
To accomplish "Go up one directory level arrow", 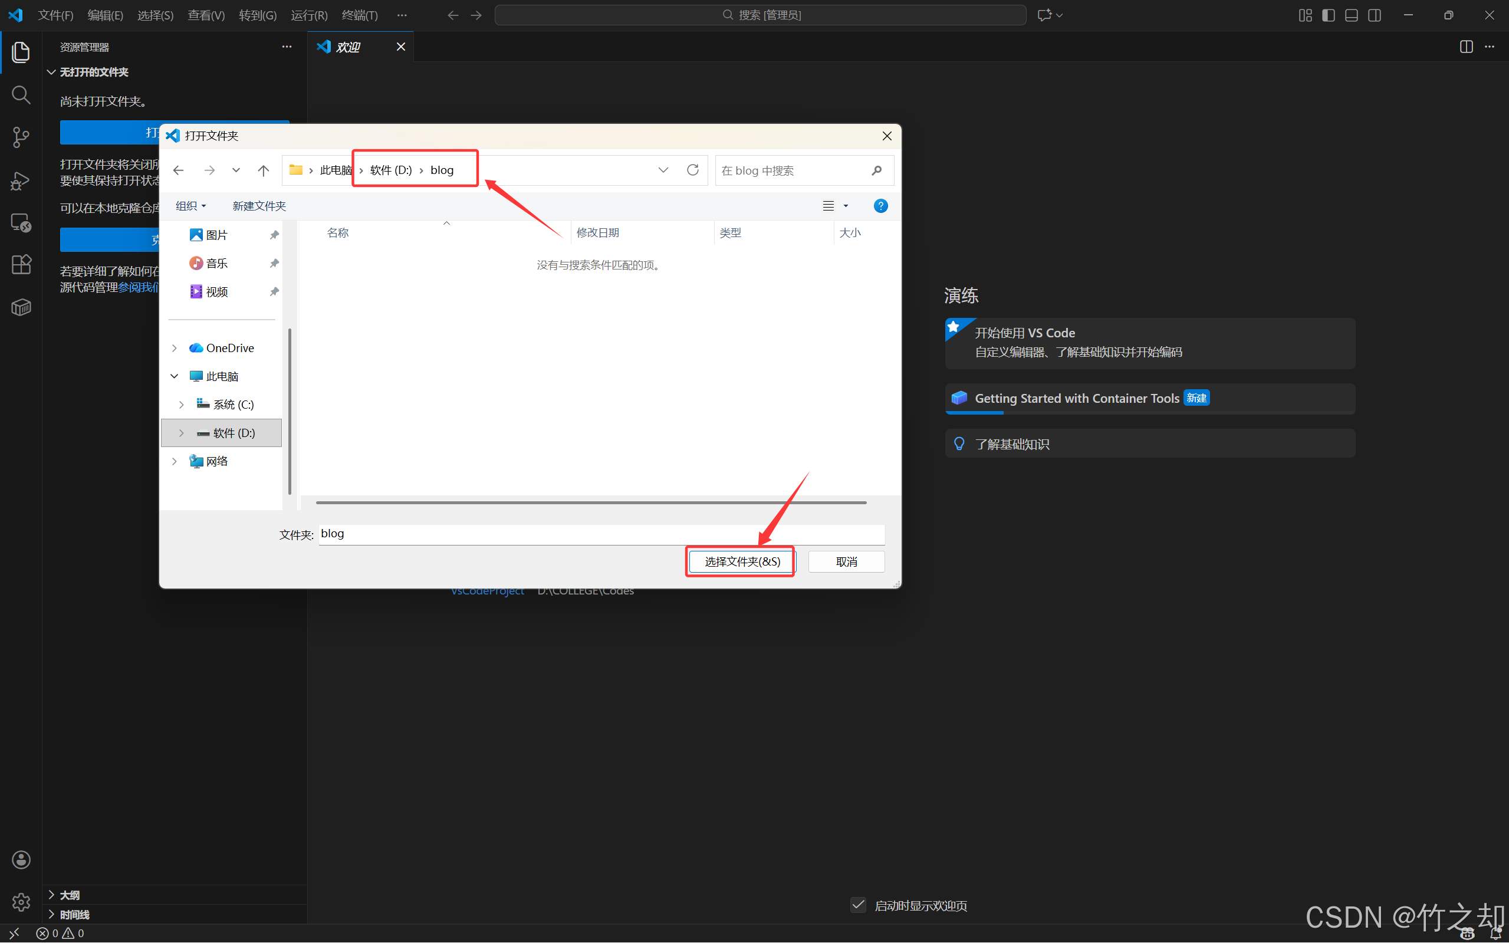I will tap(263, 170).
